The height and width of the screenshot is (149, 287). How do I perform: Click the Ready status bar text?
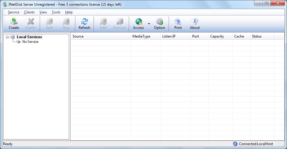(8, 144)
